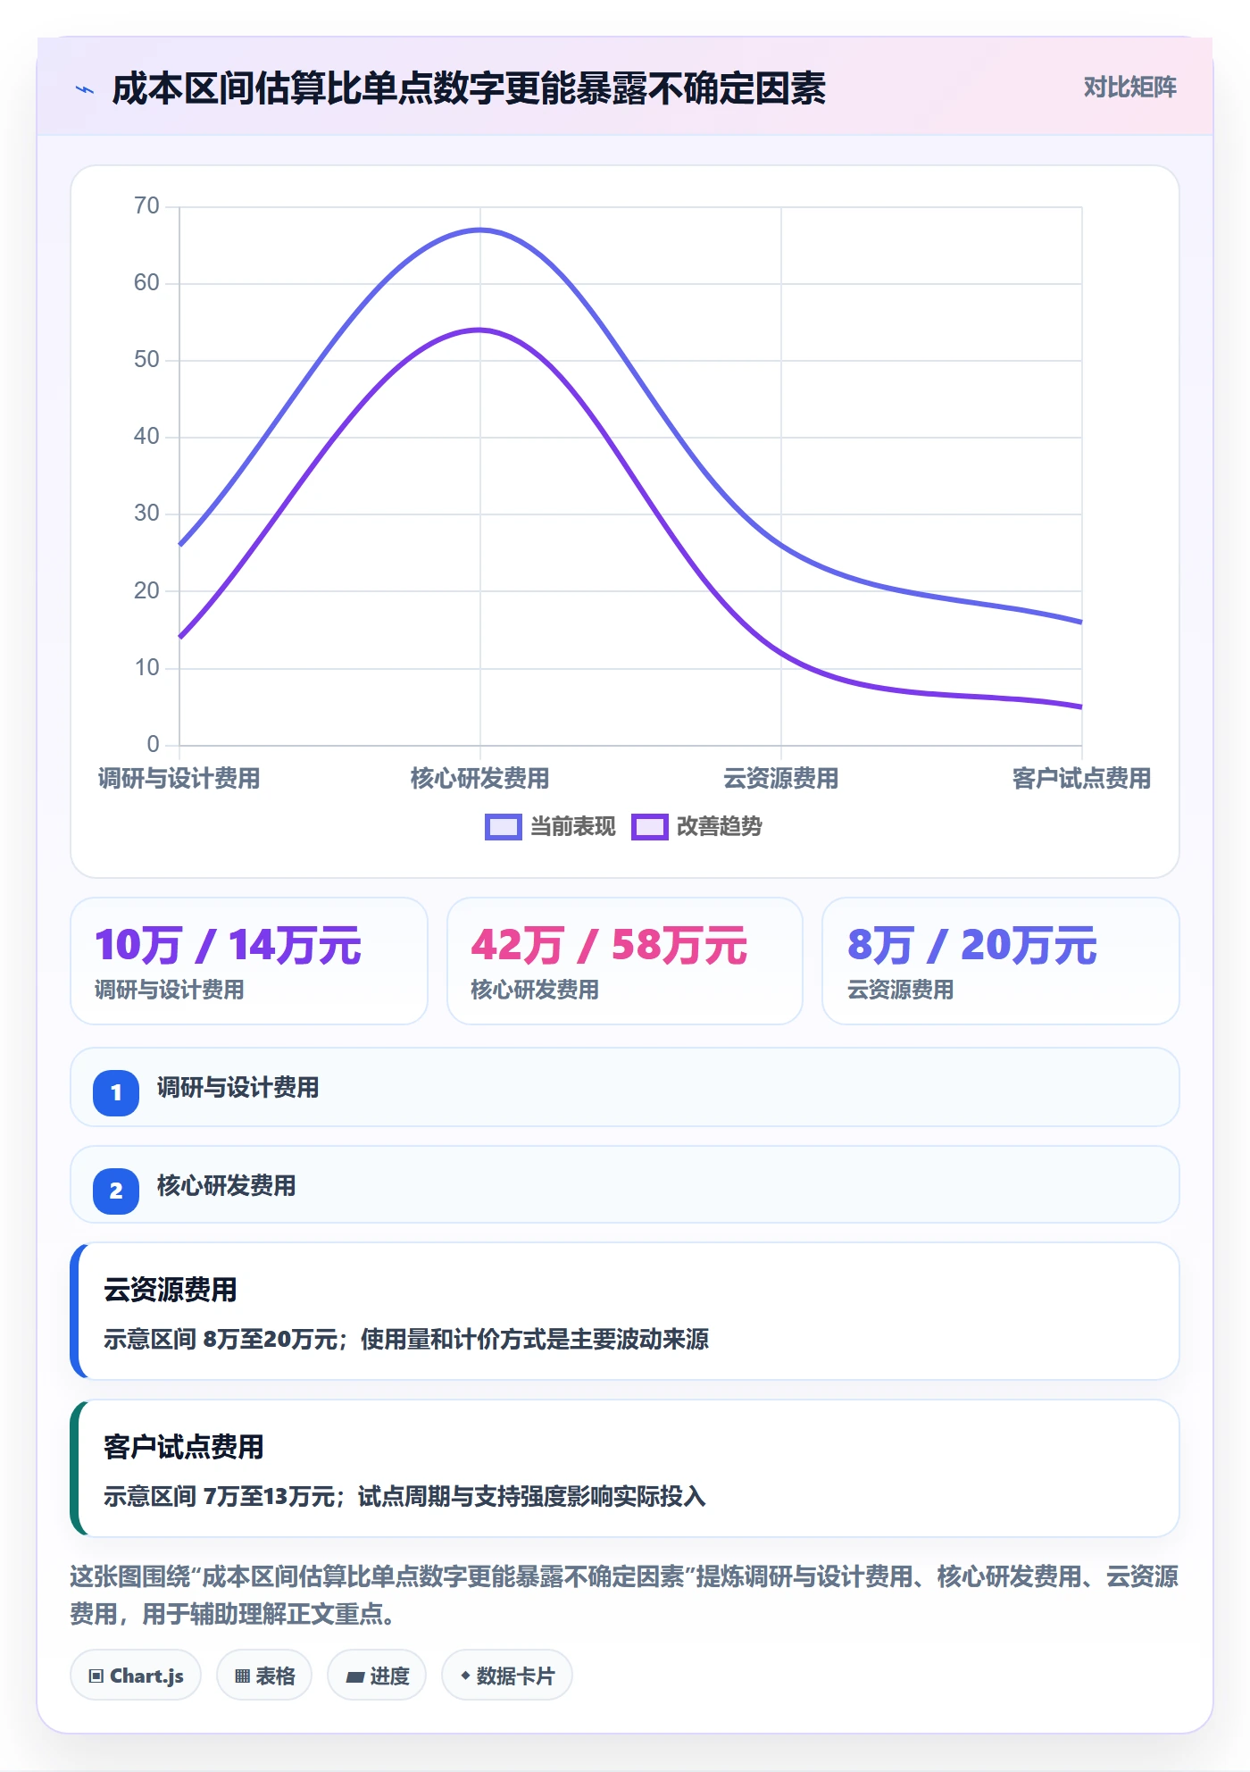Toggle the 当前表现 legend swatch
The image size is (1250, 1772).
coord(503,827)
